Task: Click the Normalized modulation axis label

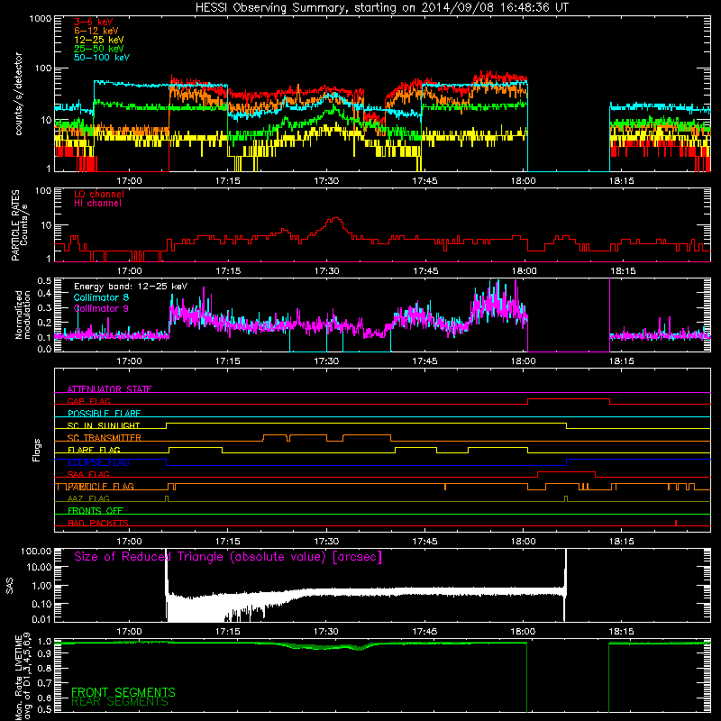Action: 23,315
